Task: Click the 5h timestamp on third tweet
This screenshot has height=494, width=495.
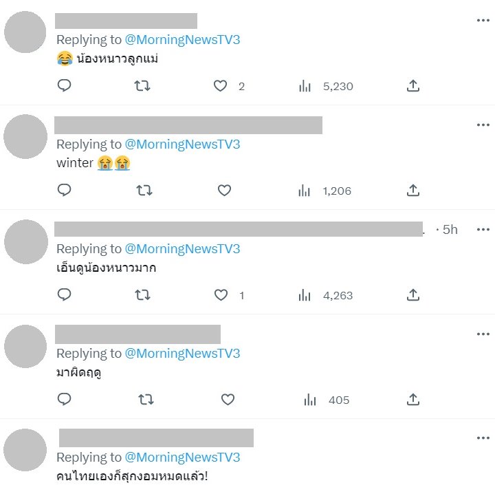Action: (x=450, y=230)
